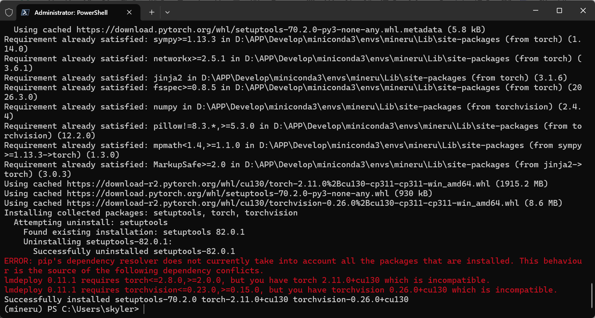Click the PowerShell icon on the tab

click(x=25, y=12)
